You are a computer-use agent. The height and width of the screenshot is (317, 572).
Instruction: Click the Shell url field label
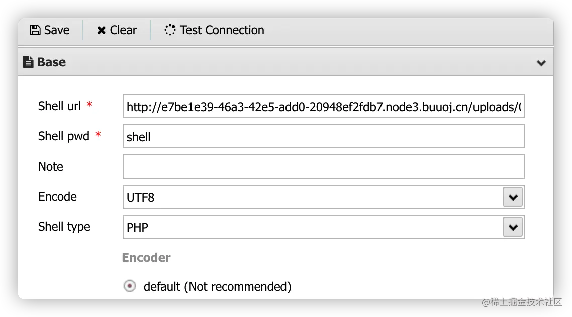(x=59, y=106)
